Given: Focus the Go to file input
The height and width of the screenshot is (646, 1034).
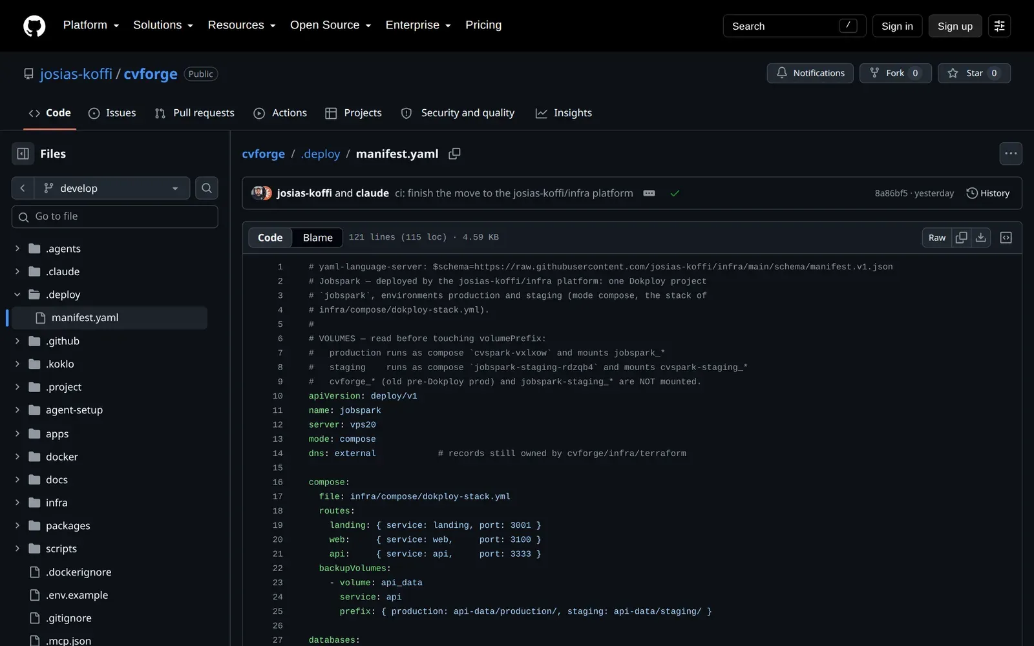Looking at the screenshot, I should click(x=115, y=216).
